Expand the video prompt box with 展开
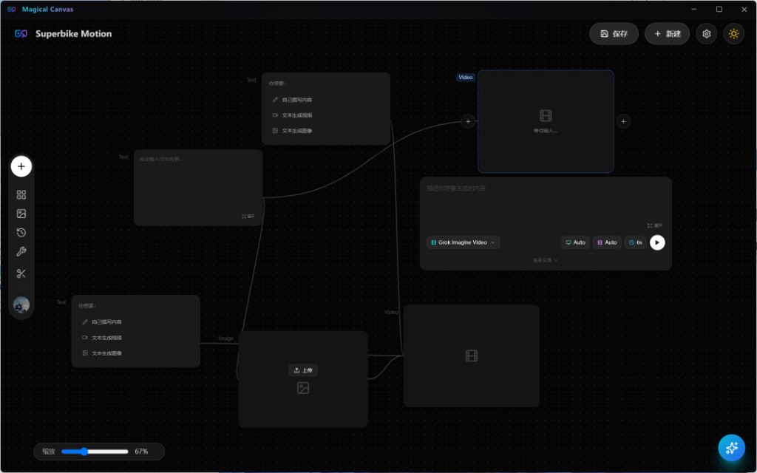Screen dimensions: 757x473 [x=655, y=225]
